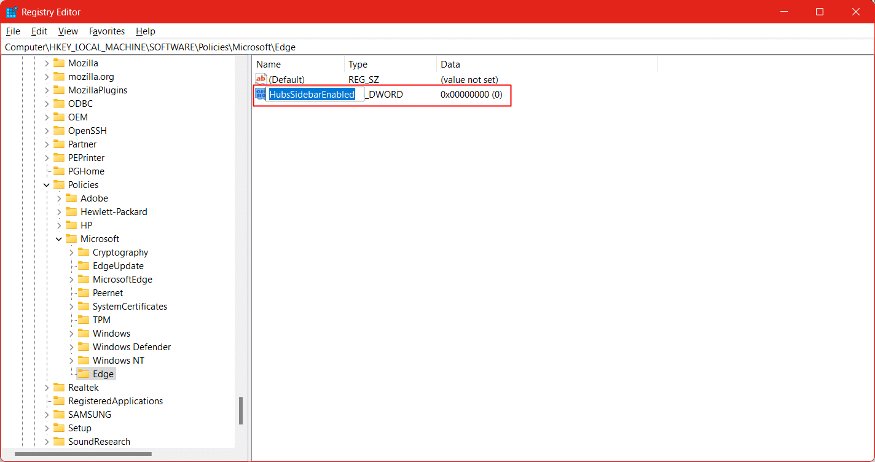Select the TPM folder icon
875x462 pixels.
pos(84,320)
